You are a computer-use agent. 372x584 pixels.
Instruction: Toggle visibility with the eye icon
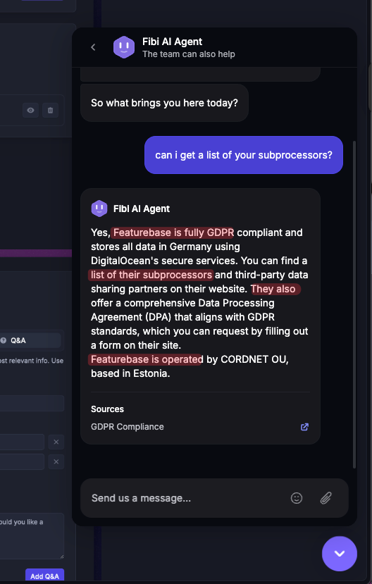[x=30, y=110]
